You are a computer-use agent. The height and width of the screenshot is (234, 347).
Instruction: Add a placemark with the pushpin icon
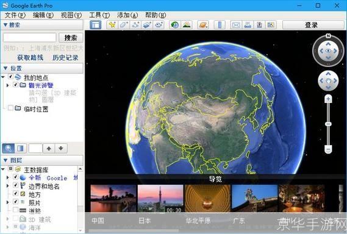tap(112, 25)
